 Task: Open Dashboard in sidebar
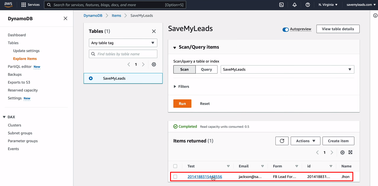coord(17,35)
